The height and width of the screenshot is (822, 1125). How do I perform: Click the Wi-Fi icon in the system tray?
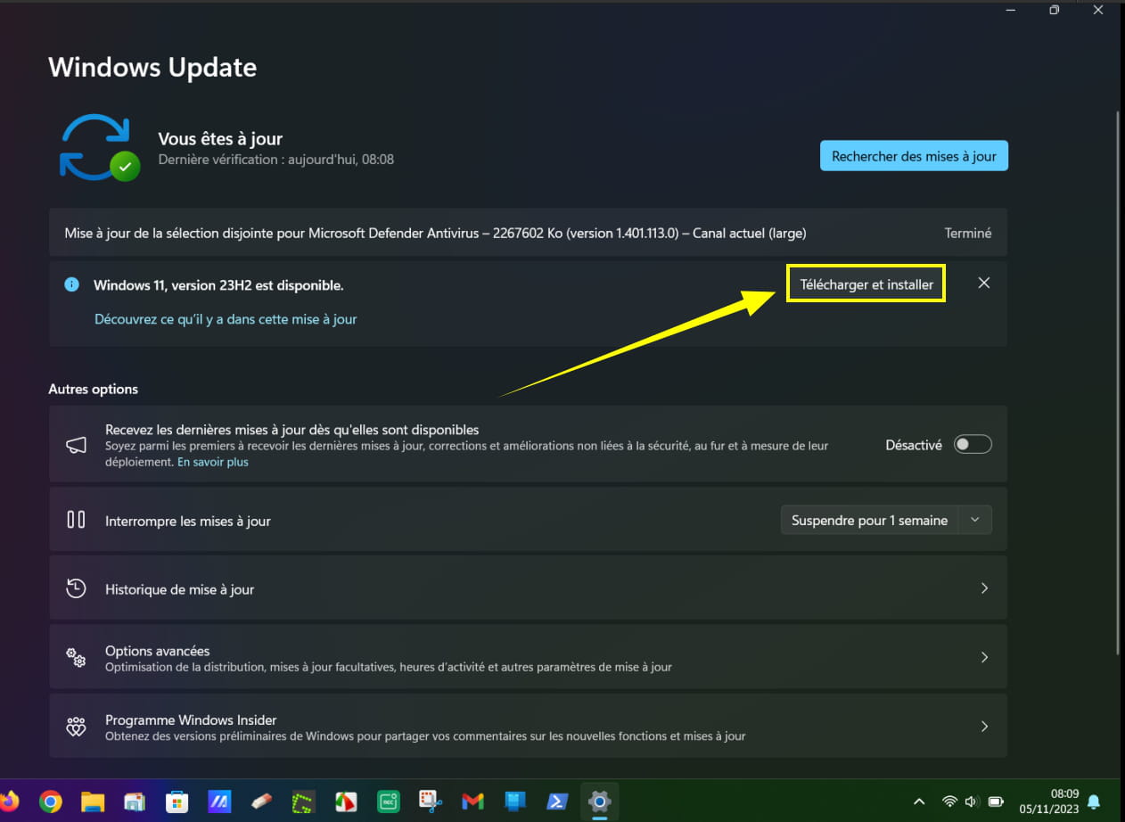[x=950, y=801]
